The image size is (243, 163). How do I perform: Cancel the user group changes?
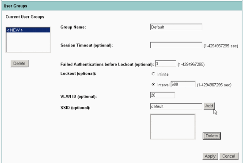(229, 156)
